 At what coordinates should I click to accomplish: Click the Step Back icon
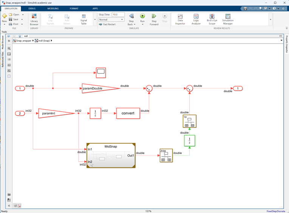131,18
